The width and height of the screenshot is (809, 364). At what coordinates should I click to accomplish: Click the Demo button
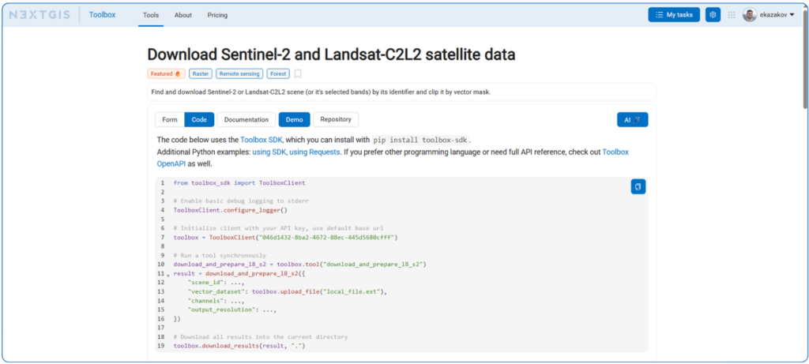coord(294,119)
